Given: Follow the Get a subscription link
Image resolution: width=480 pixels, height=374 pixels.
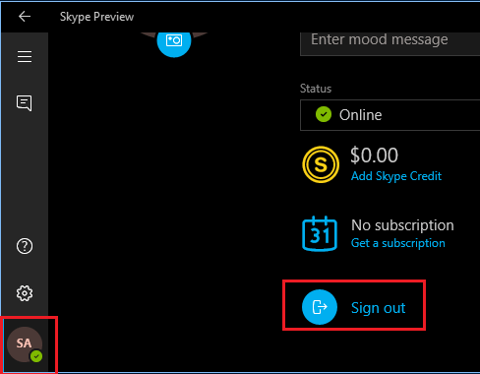Looking at the screenshot, I should tap(398, 243).
